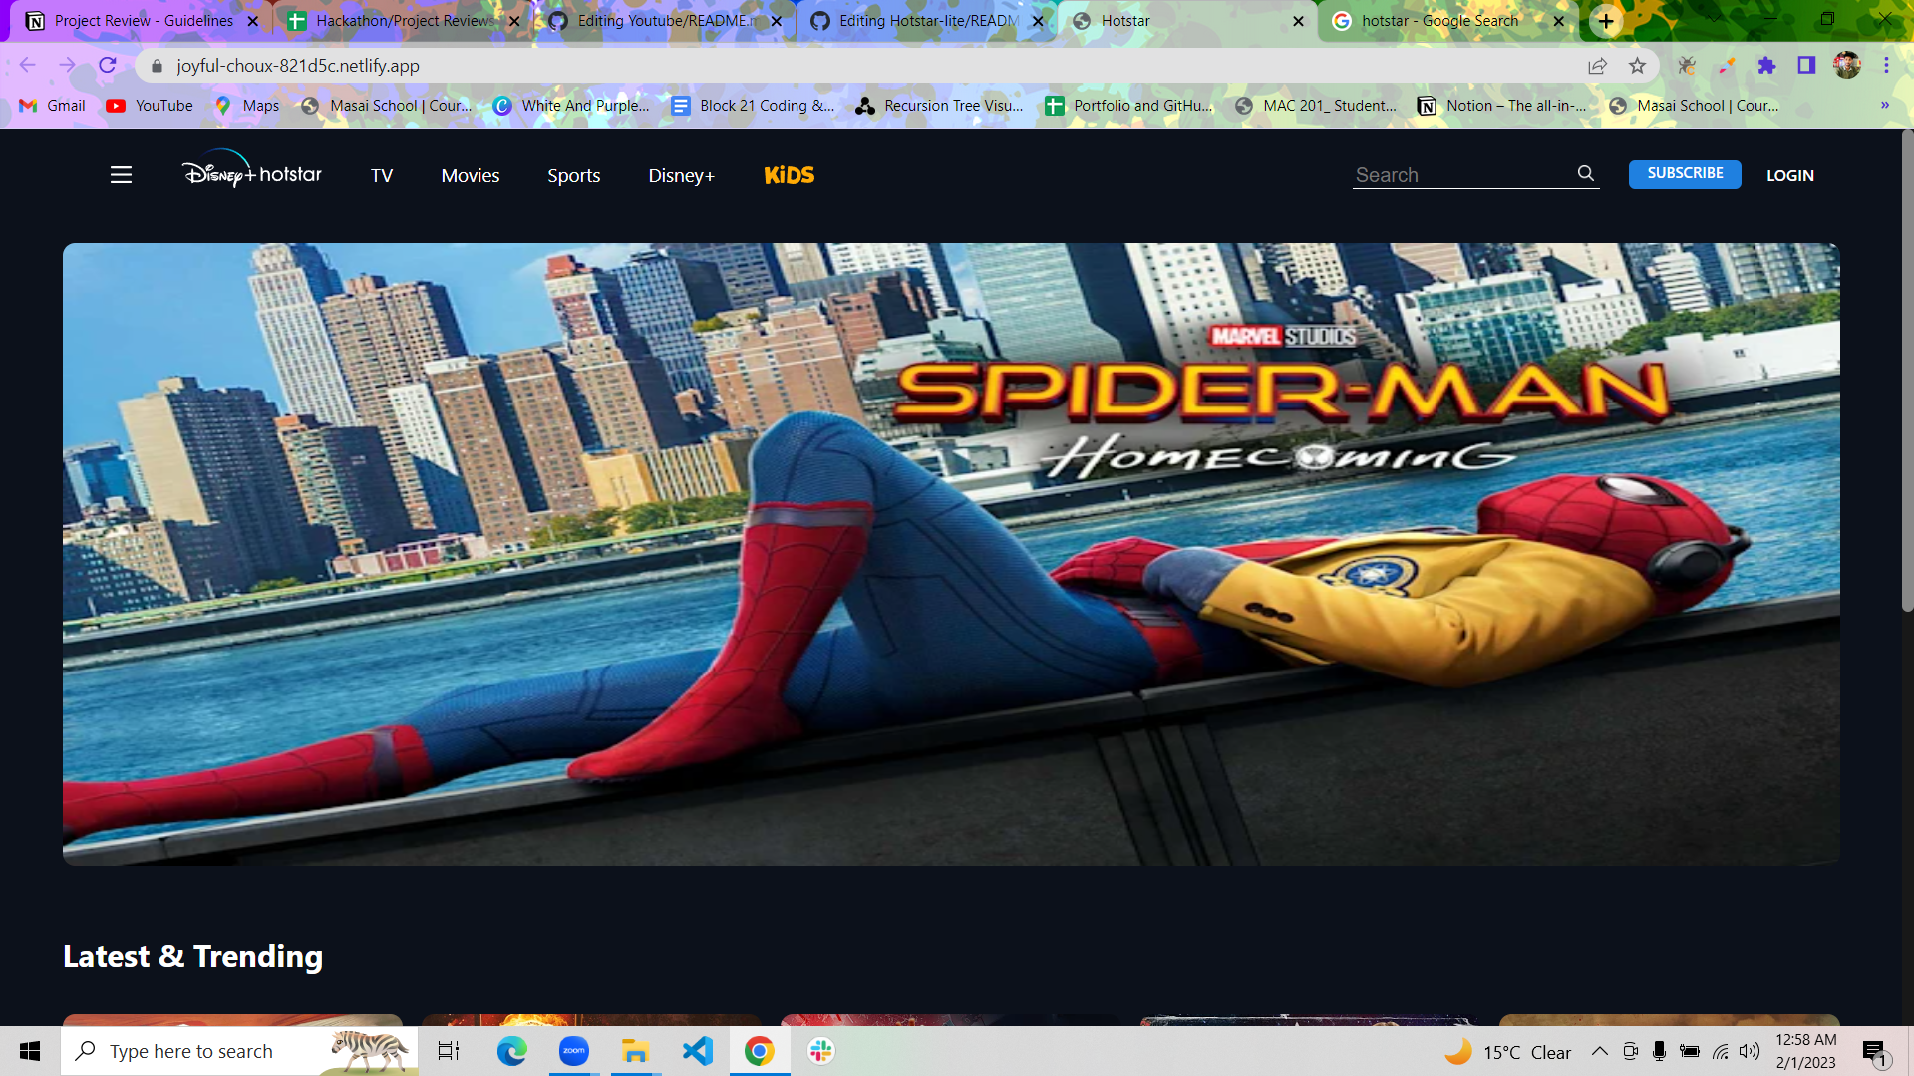Switch to Project Review - Guidelines tab
1914x1076 pixels.
click(x=143, y=21)
